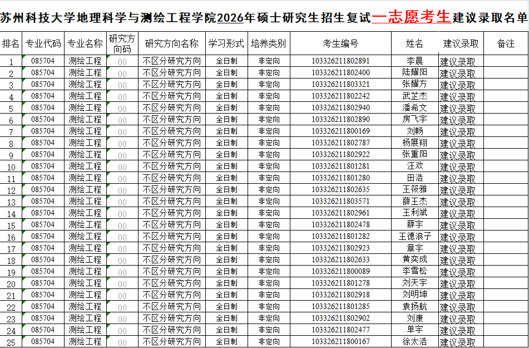Select the name cell 李雪松
Viewport: 529px width, 348px height.
(414, 271)
